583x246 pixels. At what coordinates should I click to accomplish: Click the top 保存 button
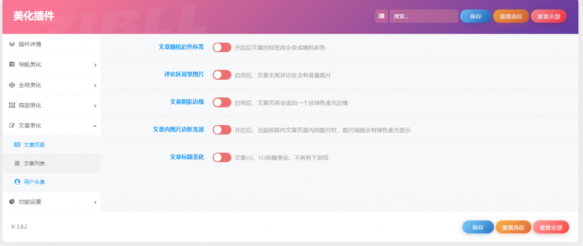475,17
